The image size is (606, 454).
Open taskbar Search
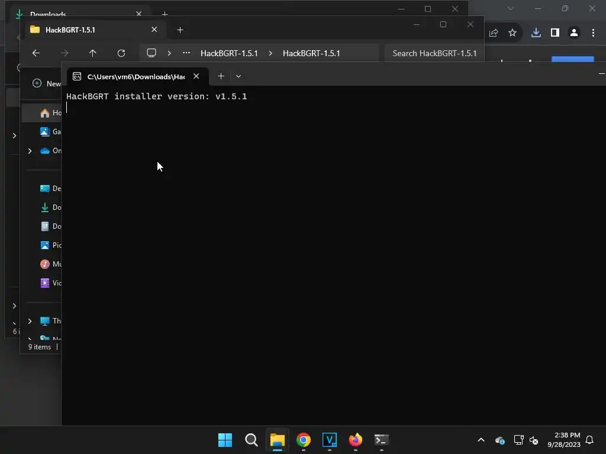251,440
